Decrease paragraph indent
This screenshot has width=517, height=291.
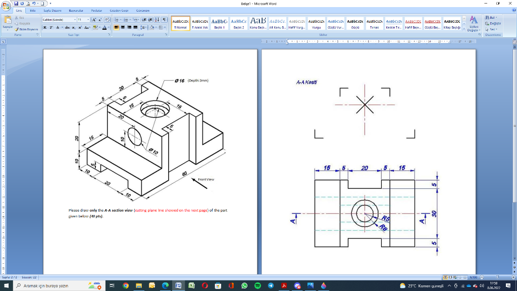pyautogui.click(x=144, y=20)
